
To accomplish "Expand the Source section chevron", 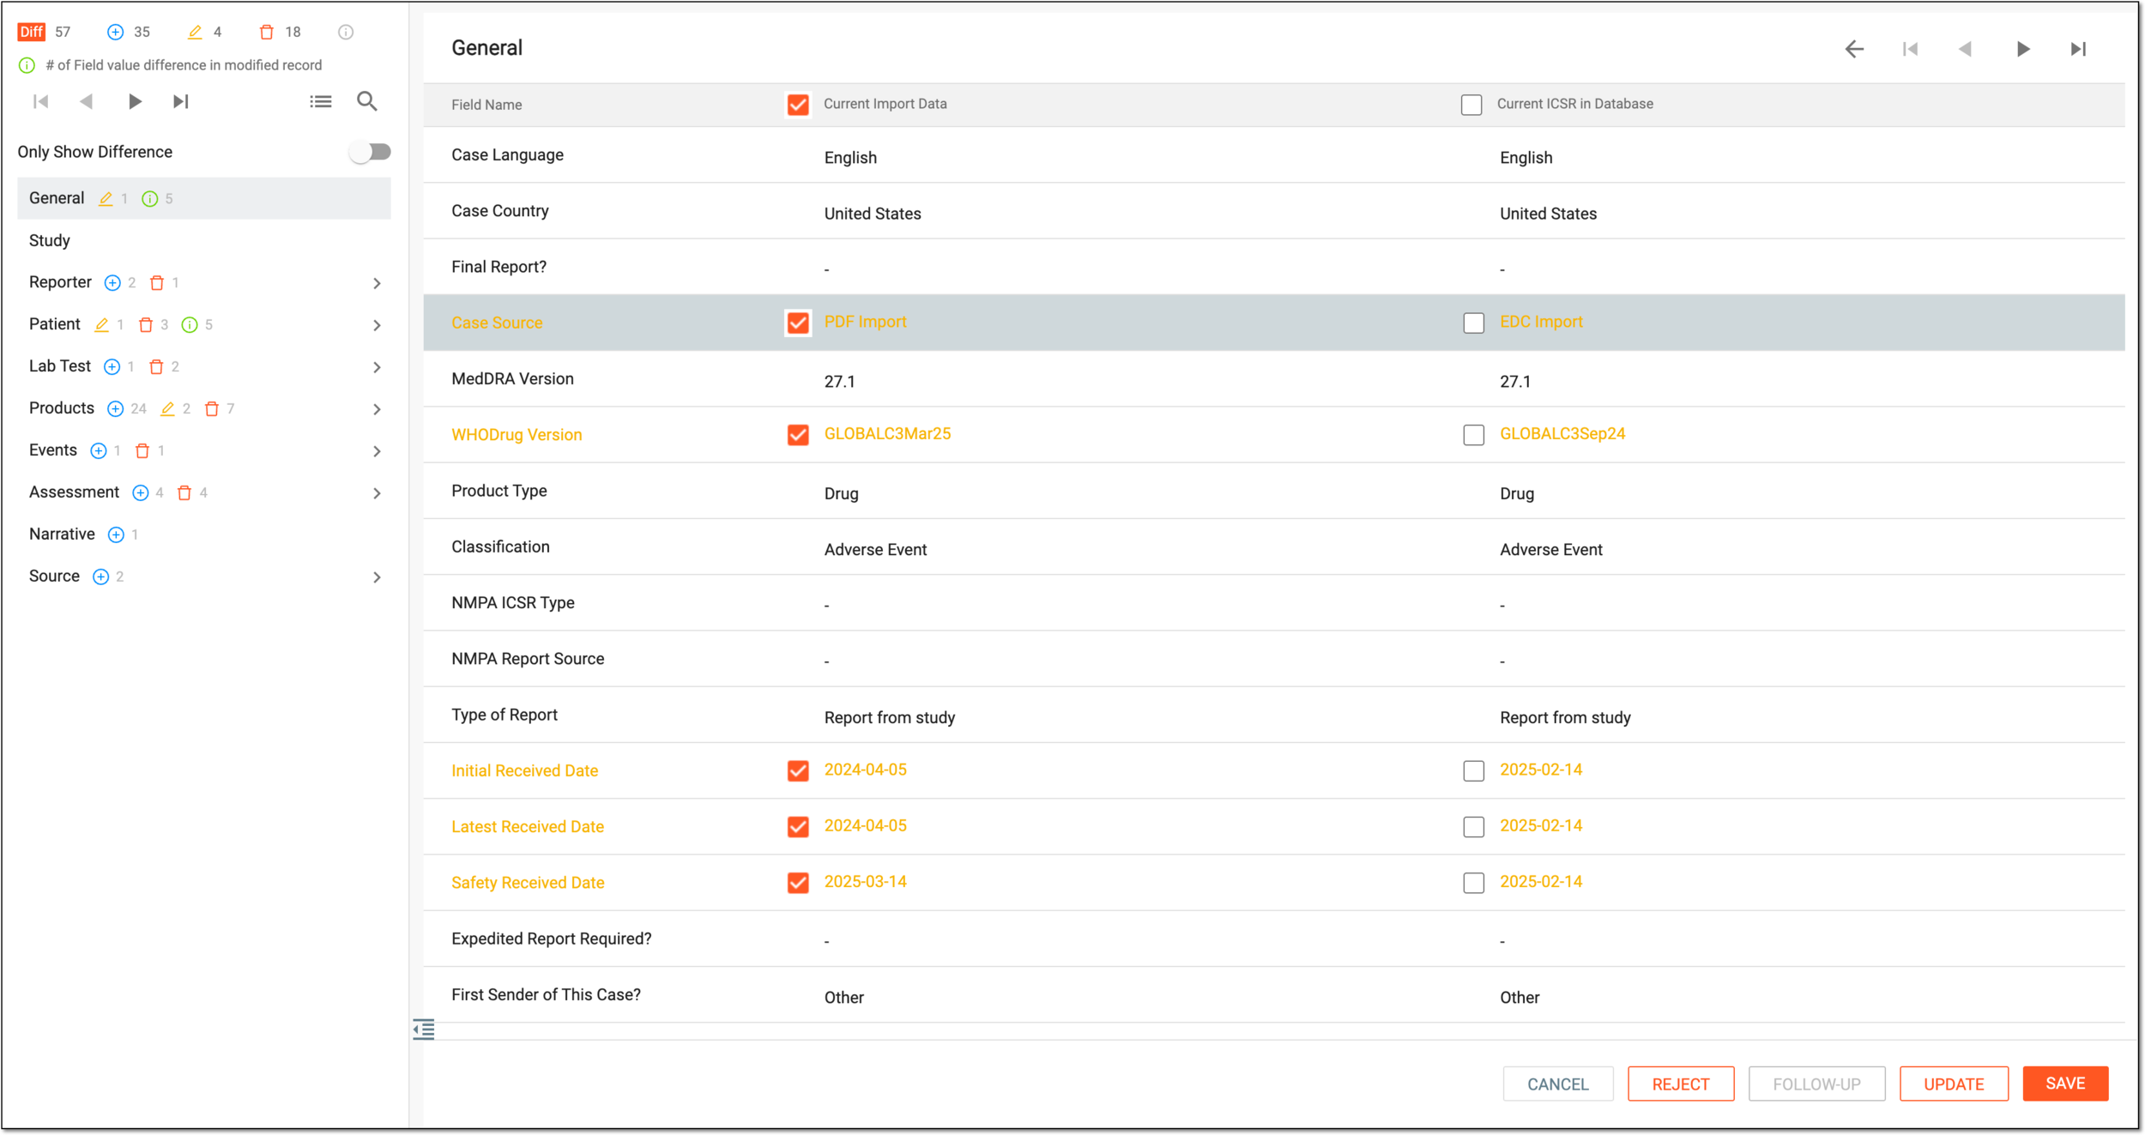I will (377, 577).
